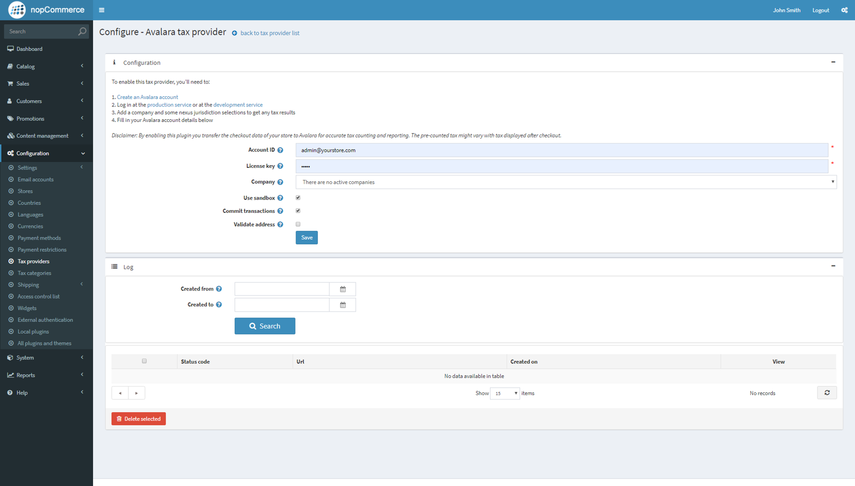Click the Created to date field
Viewport: 855px width, 486px height.
282,305
